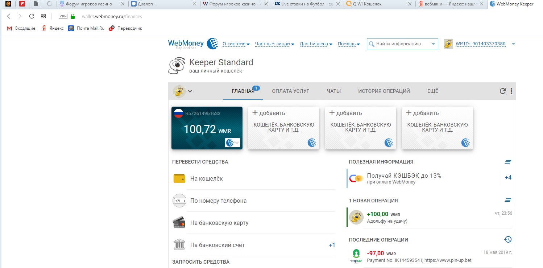543x268 pixels.
Task: Click the VPN badge in address bar
Action: coord(63,16)
